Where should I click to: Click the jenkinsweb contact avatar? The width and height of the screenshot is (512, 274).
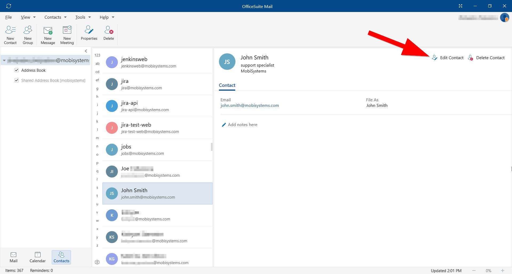112,62
